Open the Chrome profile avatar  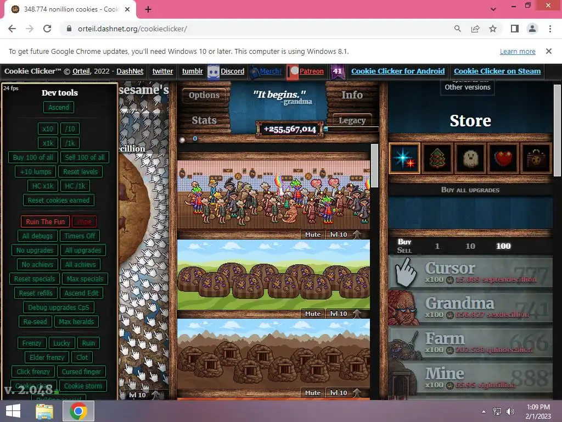532,29
